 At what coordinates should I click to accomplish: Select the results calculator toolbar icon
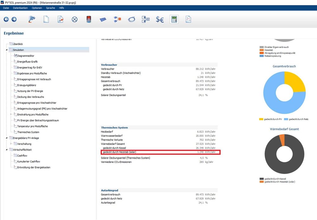tap(174, 19)
